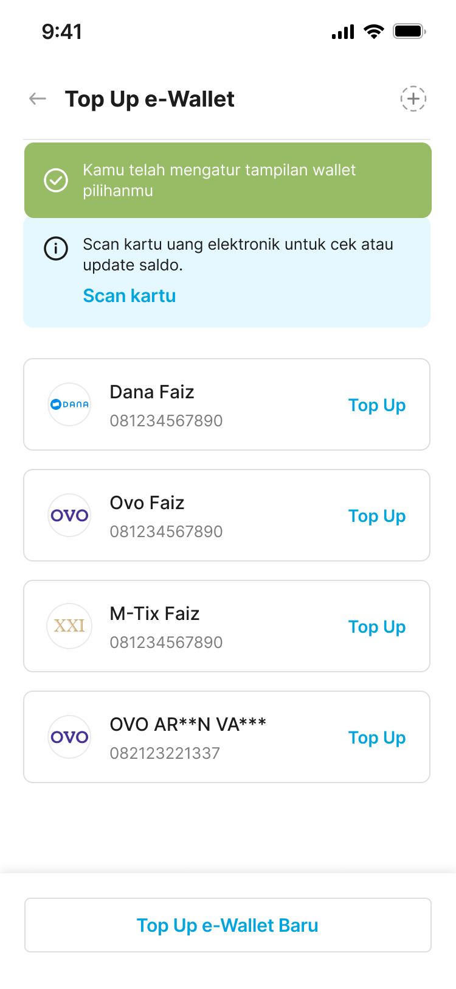Tap the Top Up e-Wallet Baru button

click(x=228, y=925)
